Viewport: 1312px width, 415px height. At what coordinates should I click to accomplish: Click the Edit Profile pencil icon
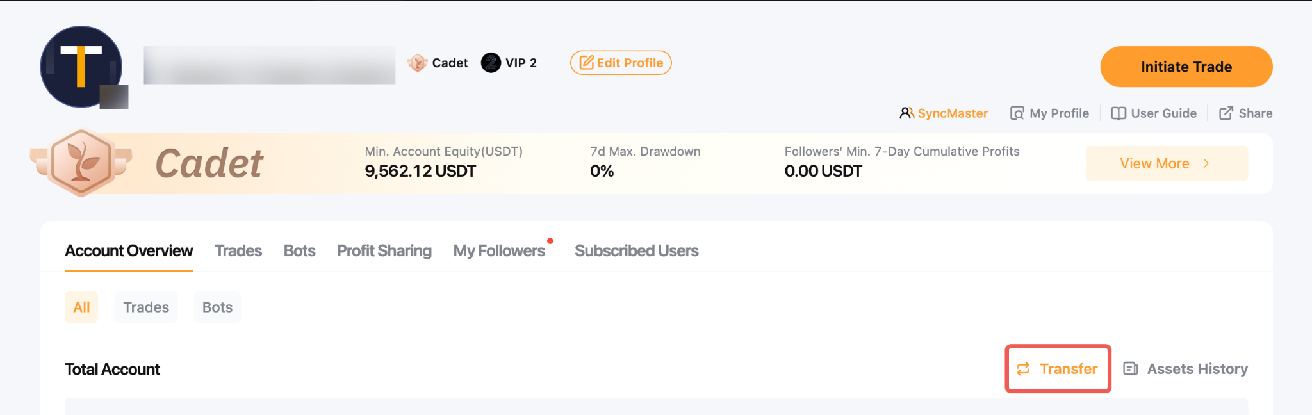click(x=586, y=63)
